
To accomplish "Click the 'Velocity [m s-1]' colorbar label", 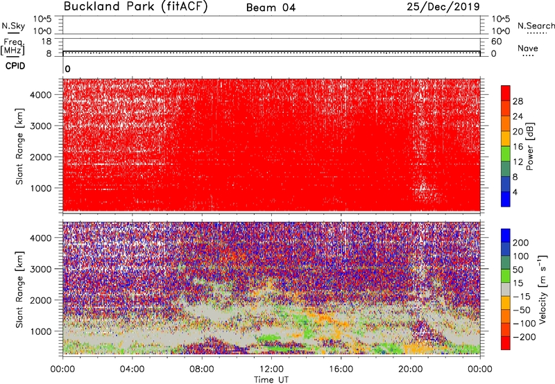I will point(542,289).
